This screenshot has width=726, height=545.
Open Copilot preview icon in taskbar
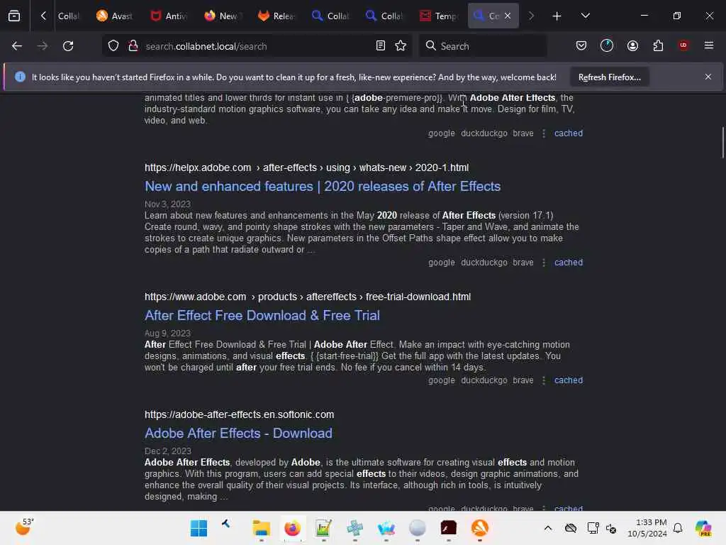703,528
